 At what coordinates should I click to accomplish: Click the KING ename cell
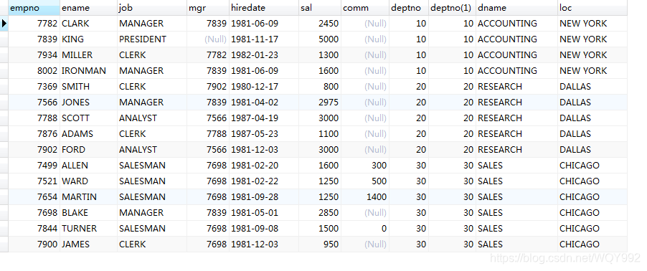pos(88,39)
